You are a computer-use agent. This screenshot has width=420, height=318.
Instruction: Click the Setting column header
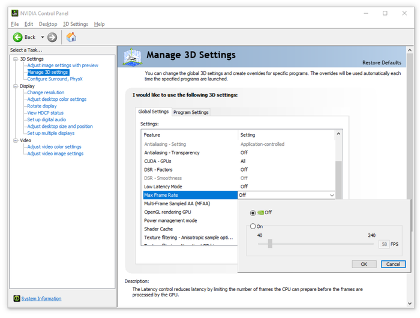tap(286, 135)
